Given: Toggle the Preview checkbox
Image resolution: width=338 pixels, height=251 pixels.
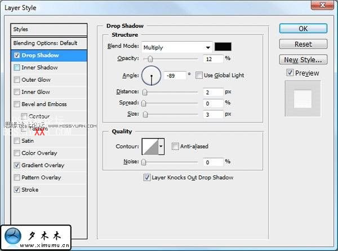Looking at the screenshot, I should pos(290,73).
